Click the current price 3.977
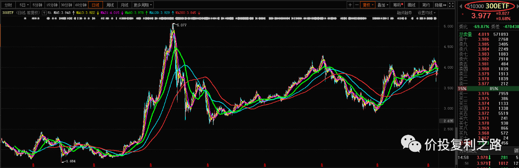 click(x=481, y=16)
